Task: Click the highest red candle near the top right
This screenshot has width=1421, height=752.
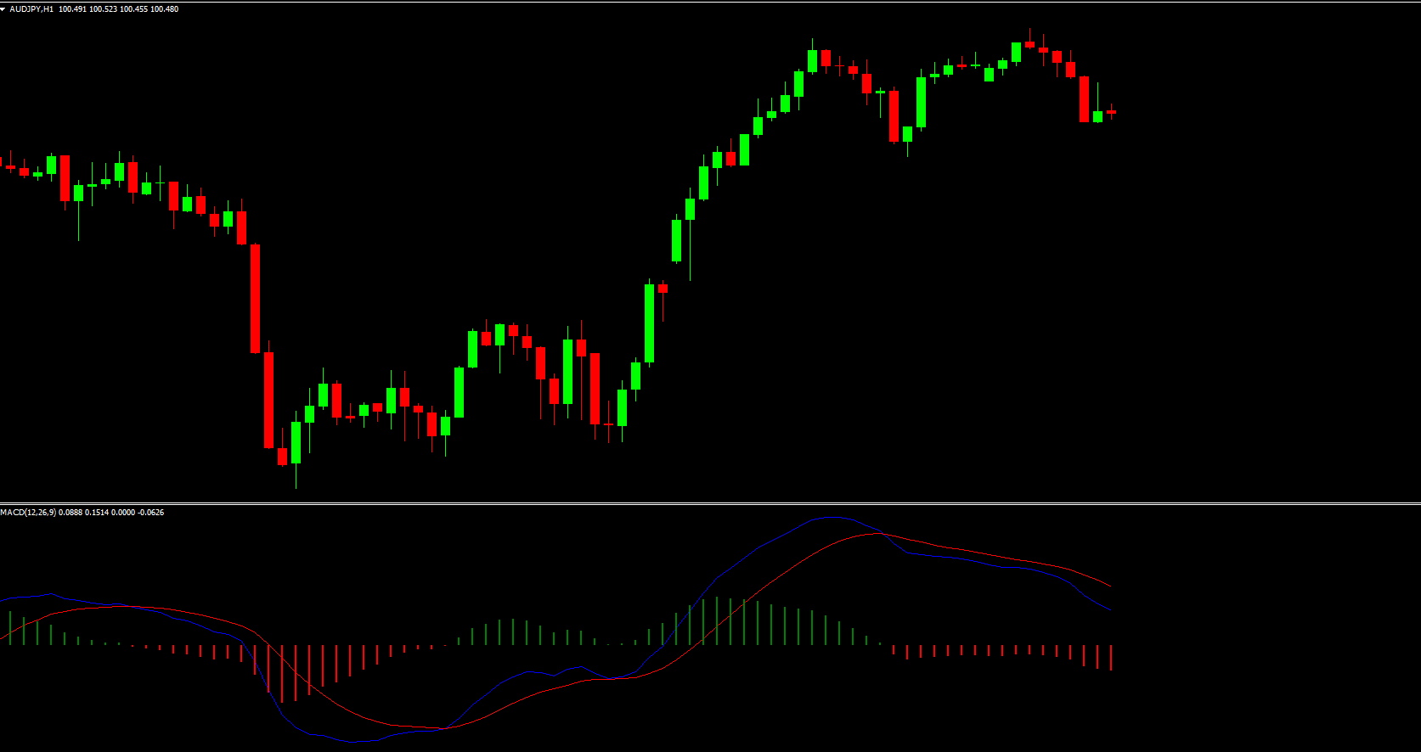Action: coord(1029,44)
